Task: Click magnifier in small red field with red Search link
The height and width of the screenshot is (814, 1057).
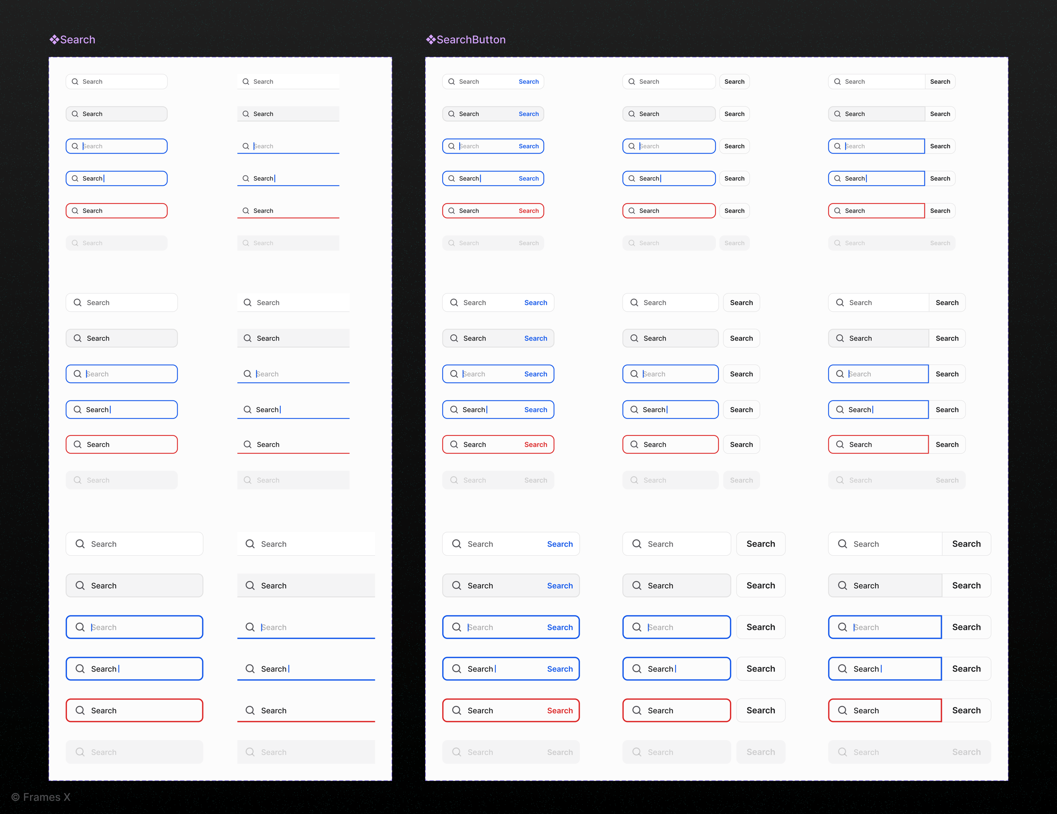Action: click(452, 211)
